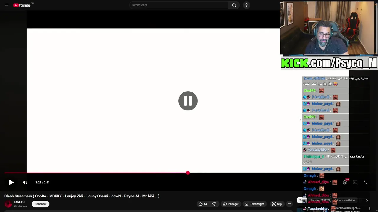Viewport: 378px width, 212px height.
Task: Enter fullscreen with expand arrows icon
Action: (365, 183)
